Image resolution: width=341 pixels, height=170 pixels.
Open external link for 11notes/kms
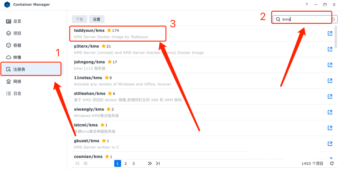[x=330, y=81]
